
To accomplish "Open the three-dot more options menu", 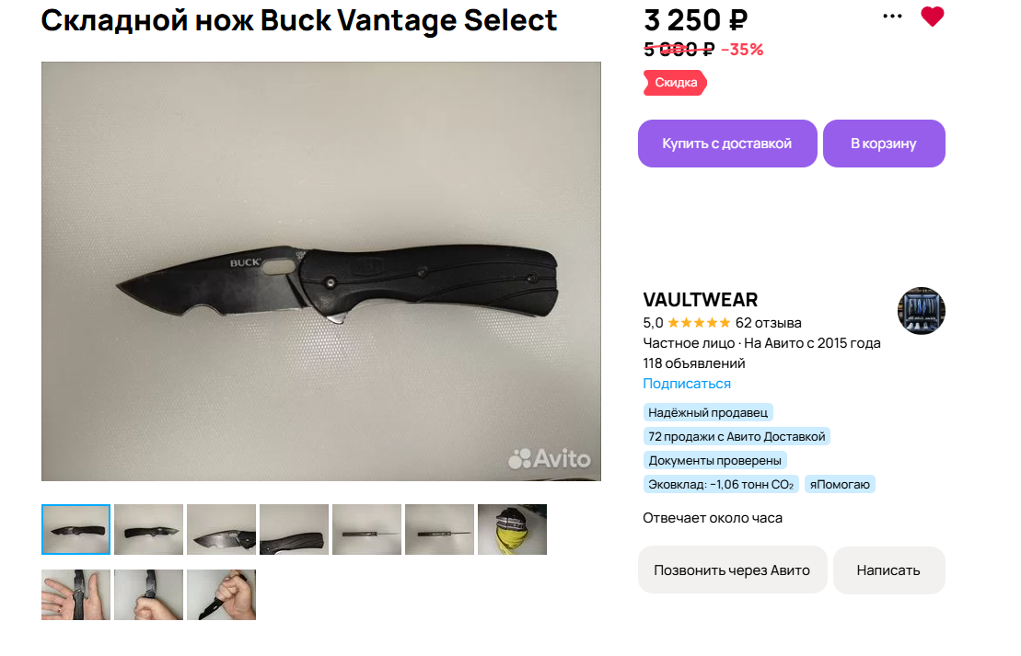I will [892, 17].
